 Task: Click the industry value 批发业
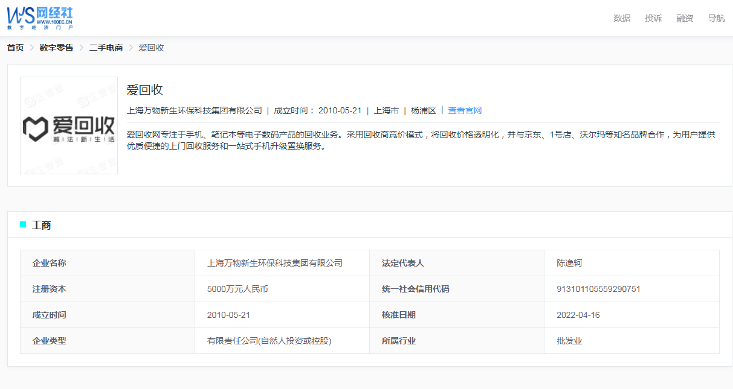click(x=569, y=341)
